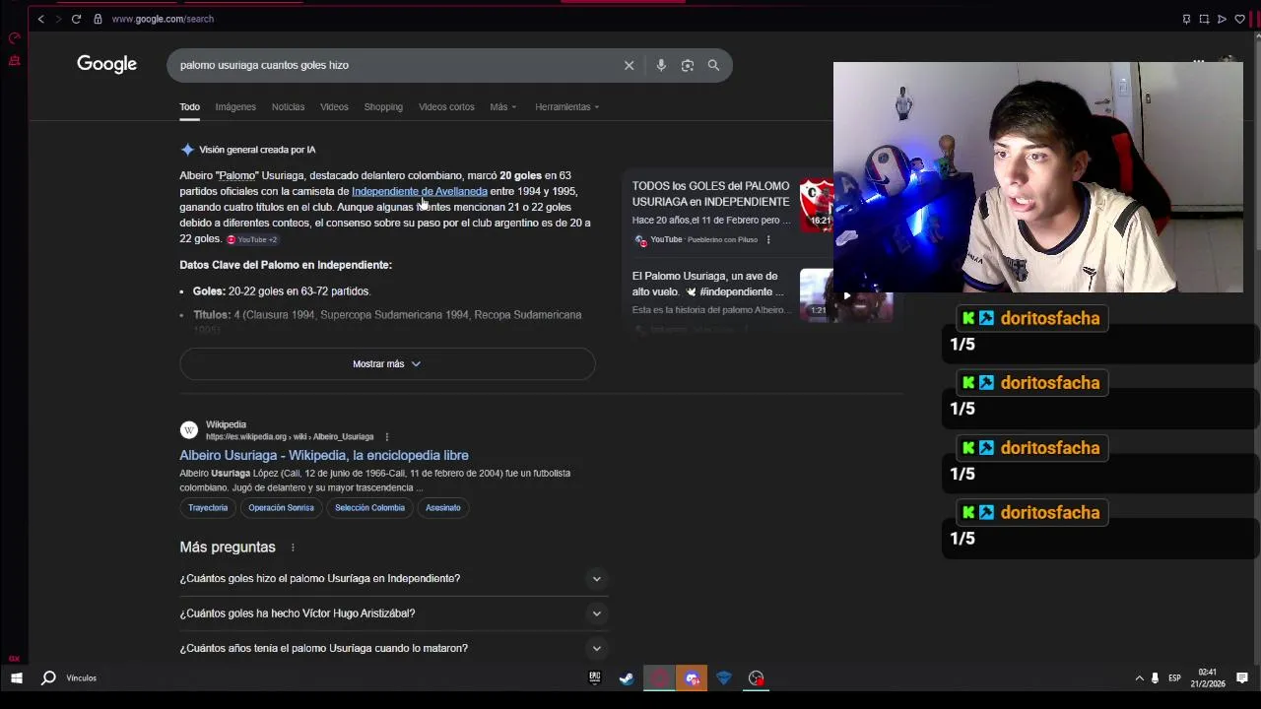1261x709 pixels.
Task: Click the site lock icon in address bar
Action: tap(98, 19)
